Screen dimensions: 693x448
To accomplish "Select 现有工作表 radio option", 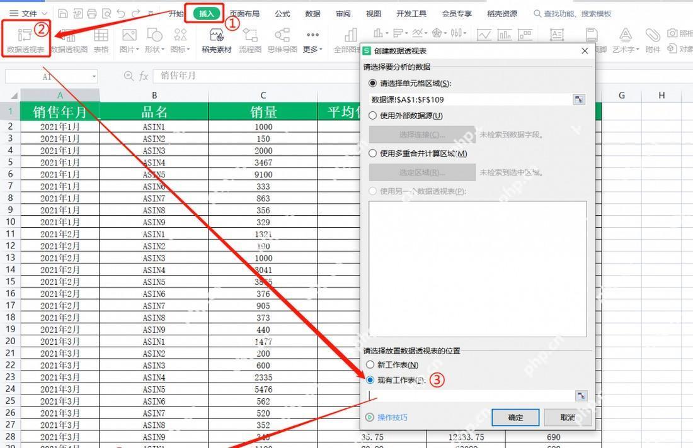I will (370, 379).
